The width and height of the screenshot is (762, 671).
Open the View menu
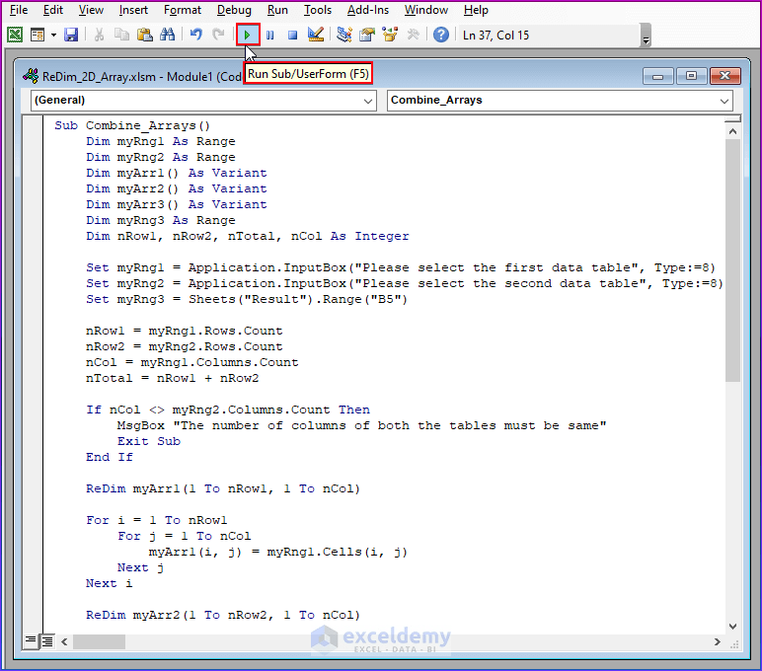coord(91,10)
